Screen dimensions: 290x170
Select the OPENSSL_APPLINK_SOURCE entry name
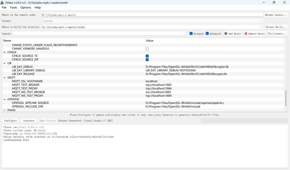(x=31, y=103)
